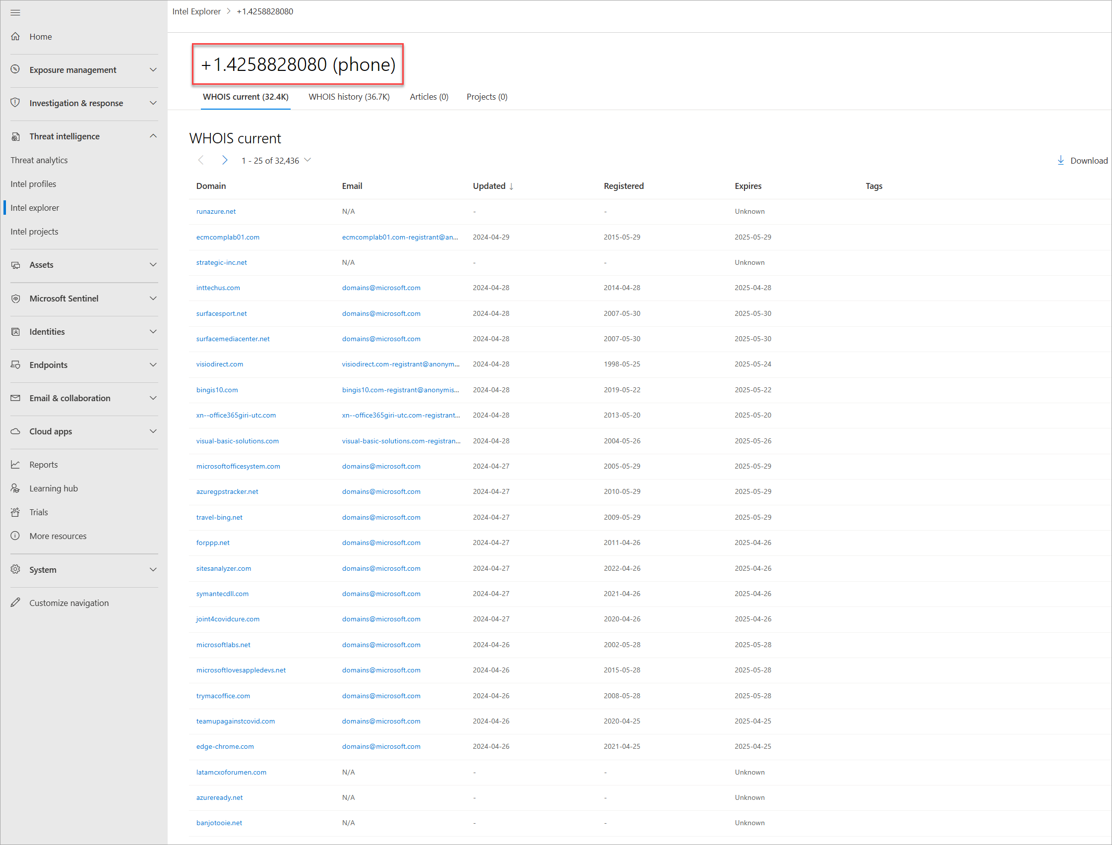Open the runazure.net domain link
The height and width of the screenshot is (845, 1112).
[x=216, y=211]
